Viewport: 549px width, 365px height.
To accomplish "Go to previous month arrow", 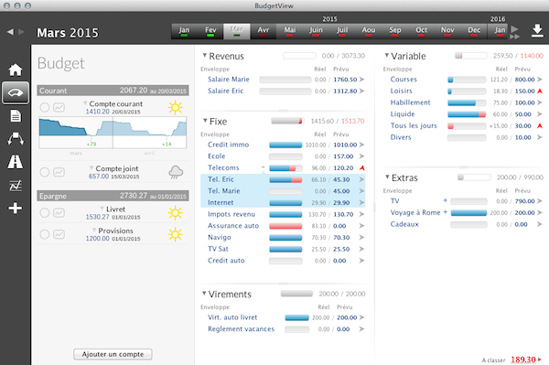I will click(x=10, y=32).
